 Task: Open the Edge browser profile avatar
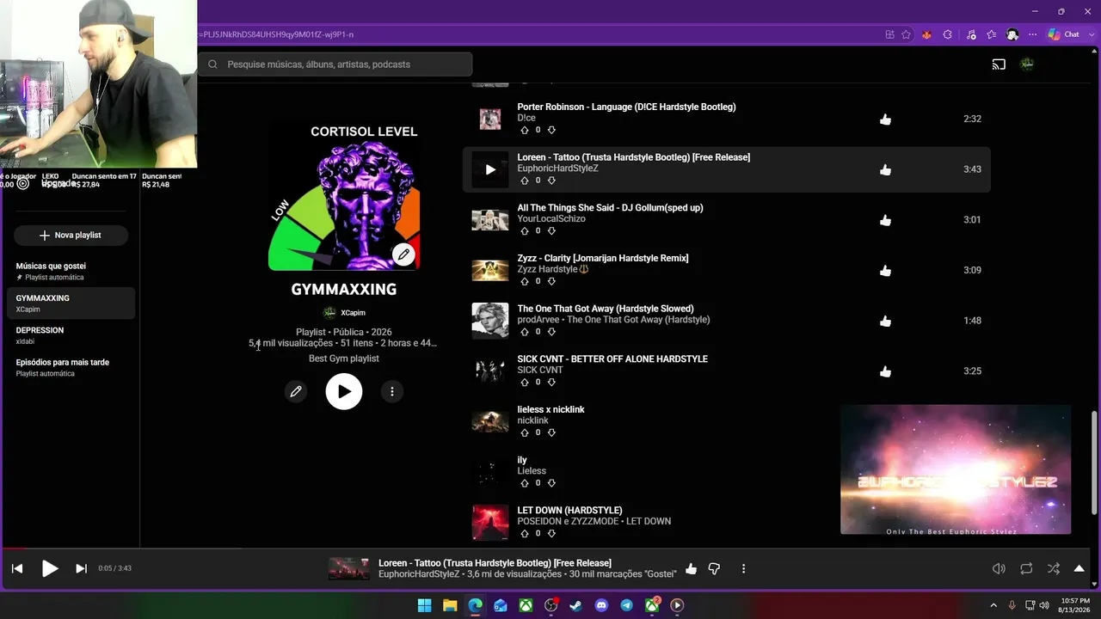point(1012,34)
